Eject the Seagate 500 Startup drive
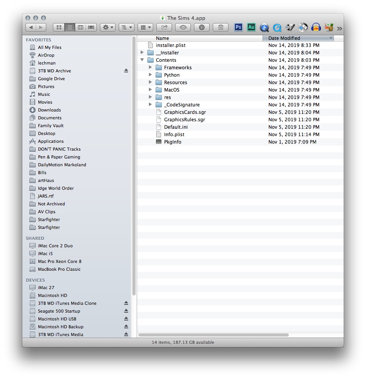 tap(126, 311)
